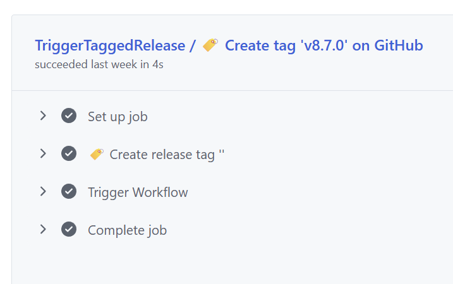This screenshot has height=284, width=453.
Task: Expand the Trigger Workflow step chevron
Action: pyautogui.click(x=43, y=191)
